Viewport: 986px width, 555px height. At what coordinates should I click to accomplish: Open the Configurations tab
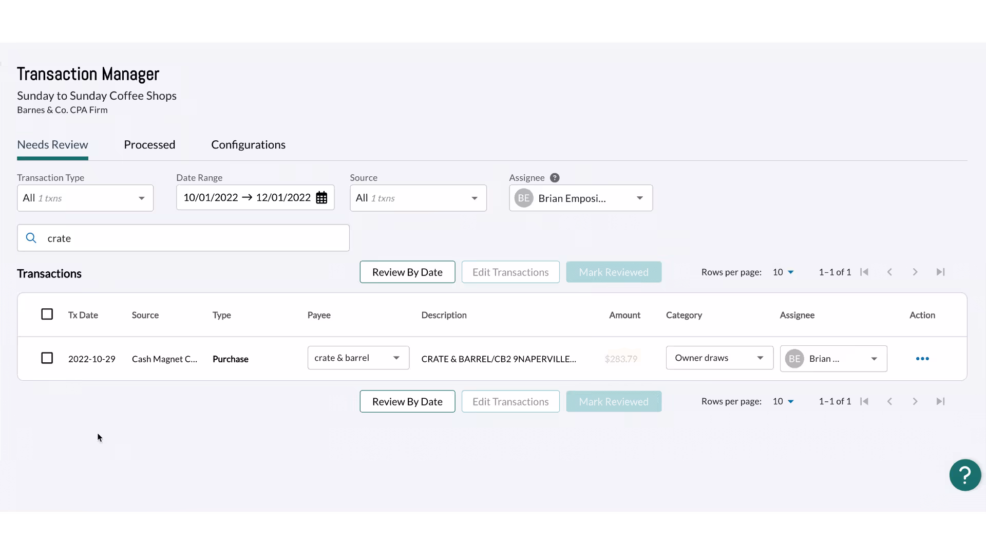[x=248, y=144]
